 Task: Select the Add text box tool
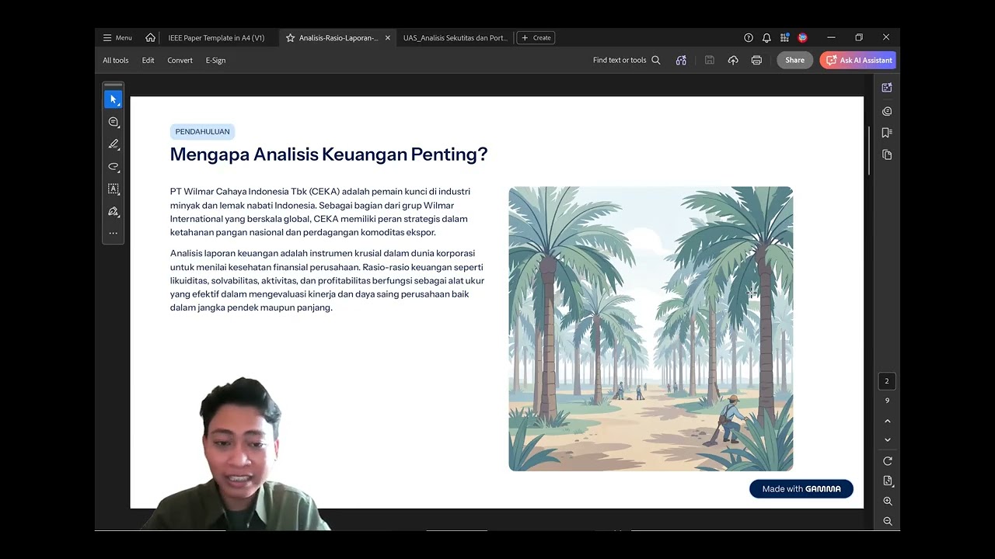click(x=113, y=189)
